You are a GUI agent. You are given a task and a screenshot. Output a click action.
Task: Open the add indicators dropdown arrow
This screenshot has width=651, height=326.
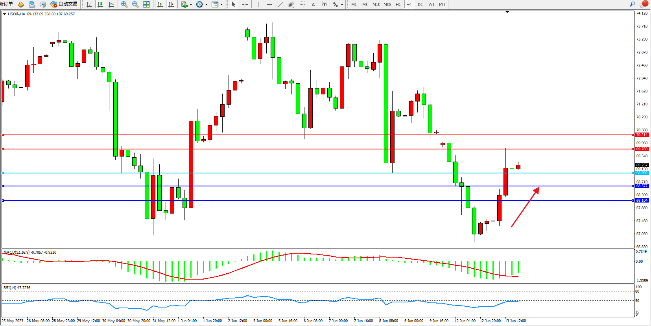click(x=191, y=5)
